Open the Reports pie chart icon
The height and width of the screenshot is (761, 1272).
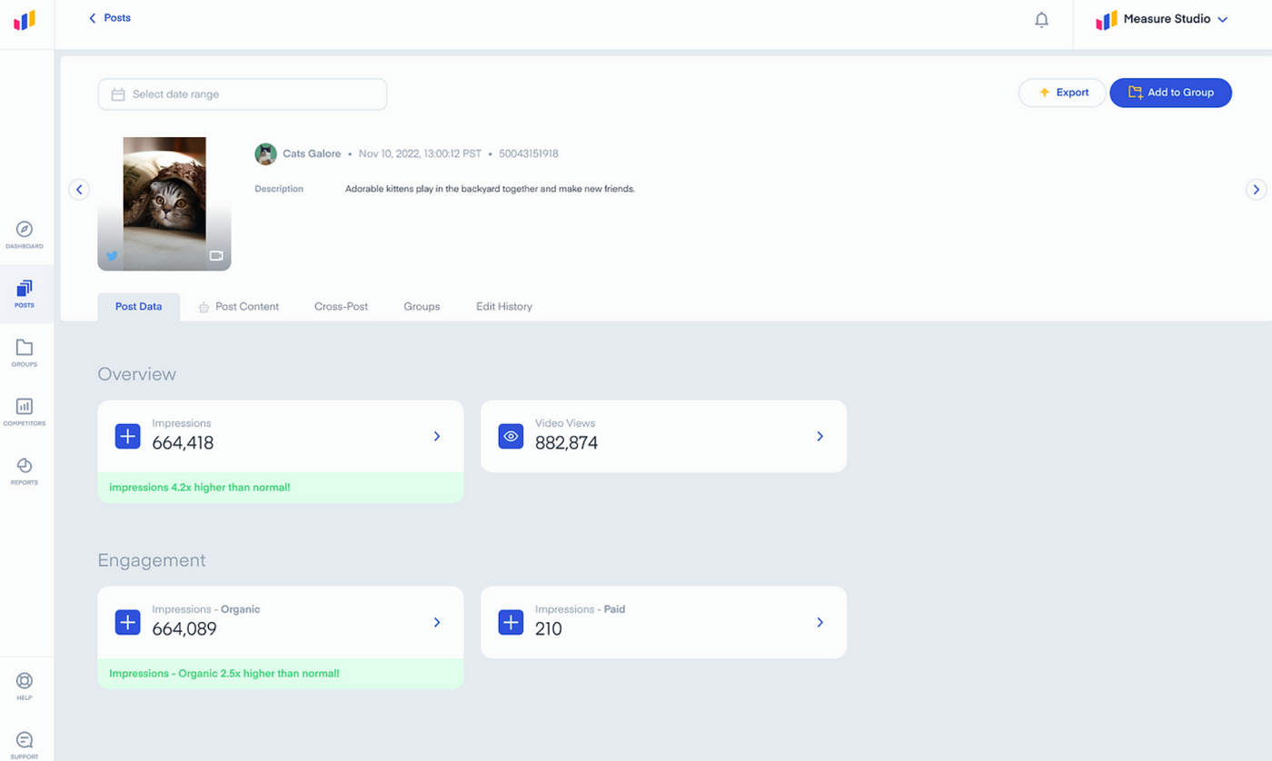(25, 466)
